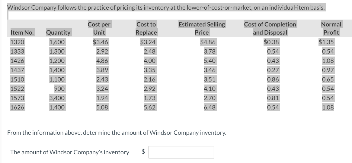Click quantity 3,400 for item 1573

[57, 98]
